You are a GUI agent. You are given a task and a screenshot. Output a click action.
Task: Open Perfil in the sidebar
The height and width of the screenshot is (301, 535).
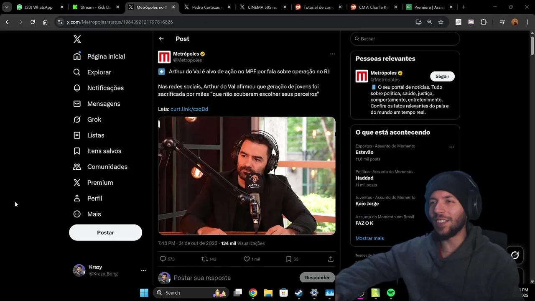(x=87, y=198)
